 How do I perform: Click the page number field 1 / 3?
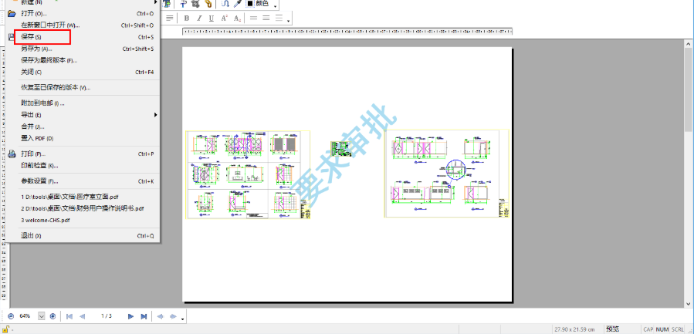(x=107, y=316)
